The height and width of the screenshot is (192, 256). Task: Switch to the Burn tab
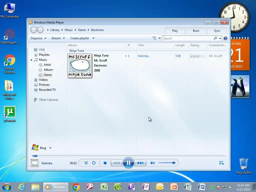point(196,31)
